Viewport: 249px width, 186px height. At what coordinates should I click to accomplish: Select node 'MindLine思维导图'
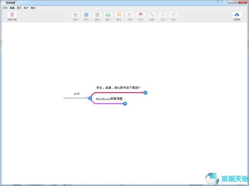[x=109, y=99]
